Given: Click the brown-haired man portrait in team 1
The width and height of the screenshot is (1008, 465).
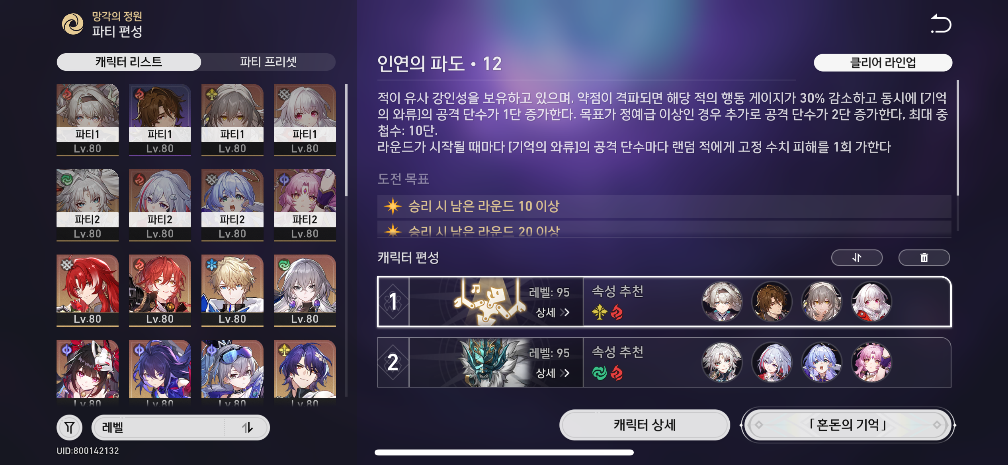Looking at the screenshot, I should click(x=772, y=302).
